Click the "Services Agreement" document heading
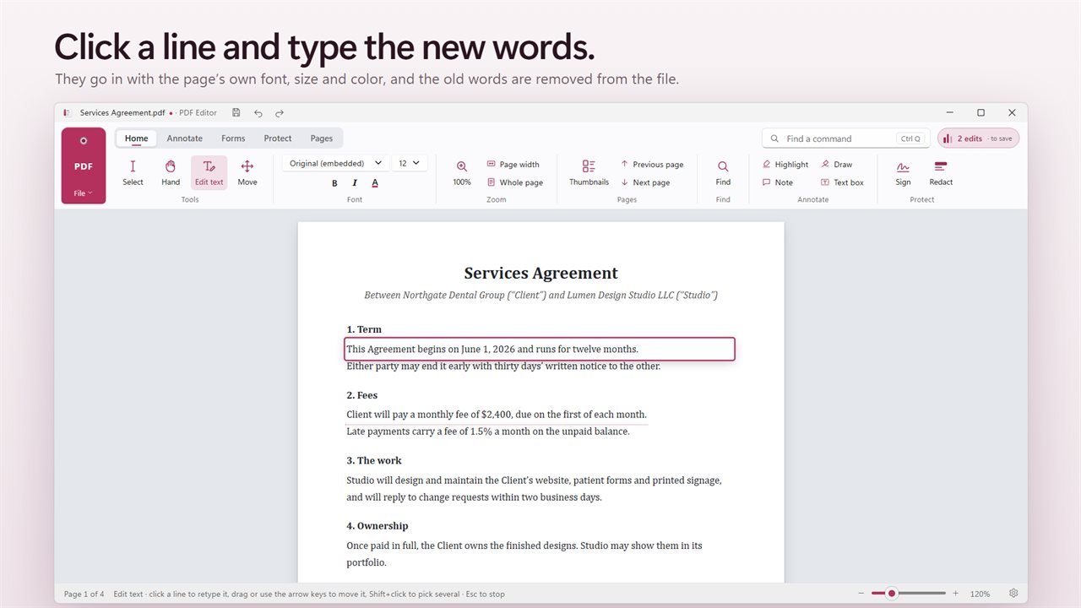The image size is (1081, 608). coord(541,274)
